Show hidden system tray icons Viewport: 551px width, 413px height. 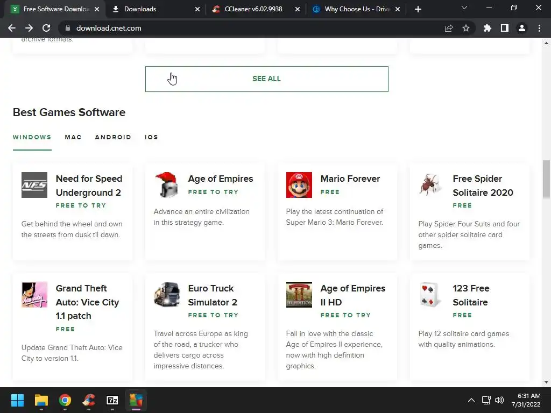coord(471,400)
